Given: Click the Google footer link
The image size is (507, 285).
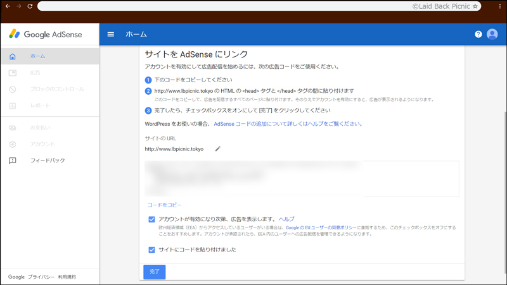Looking at the screenshot, I should pyautogui.click(x=16, y=277).
